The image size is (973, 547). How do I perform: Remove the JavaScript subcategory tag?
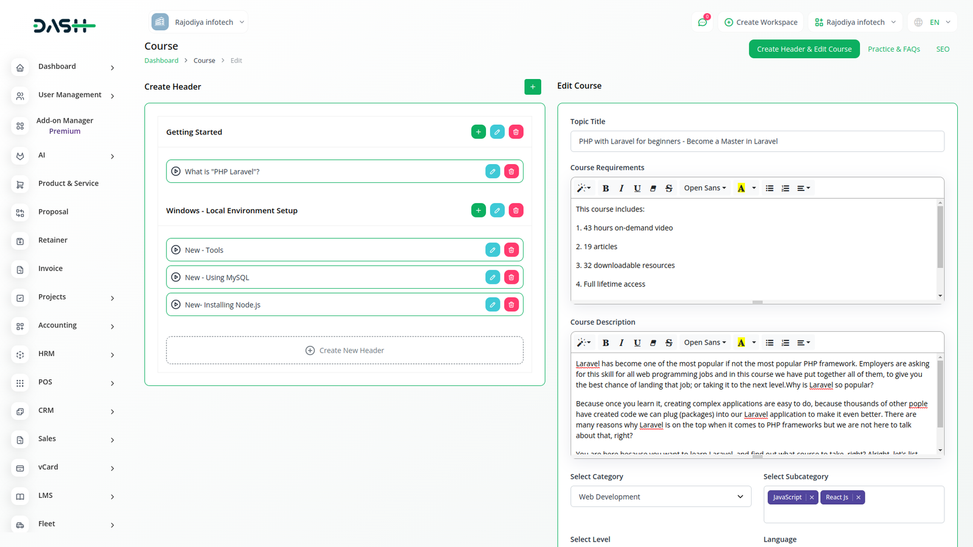coord(811,497)
